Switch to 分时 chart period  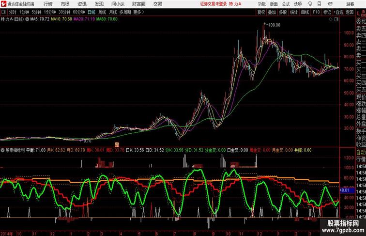point(13,12)
